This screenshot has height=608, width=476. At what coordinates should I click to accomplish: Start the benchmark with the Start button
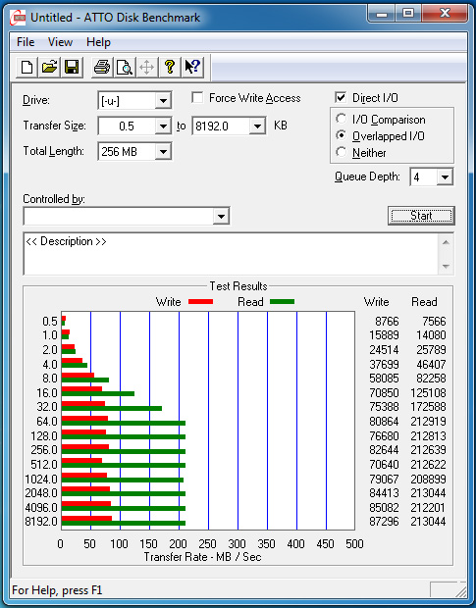click(421, 216)
